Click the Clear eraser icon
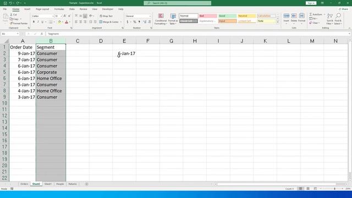 pos(311,23)
